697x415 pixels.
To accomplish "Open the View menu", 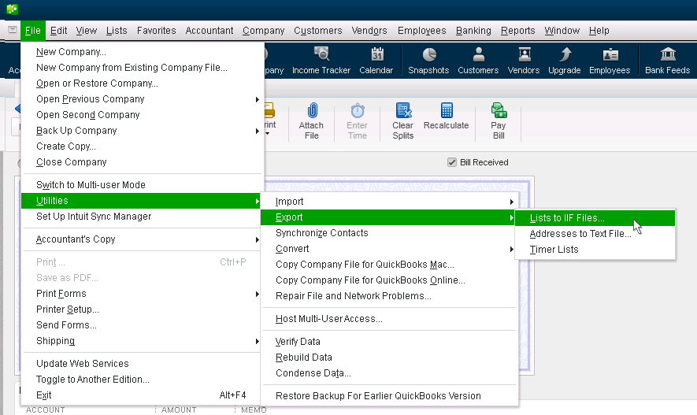I will click(x=86, y=31).
